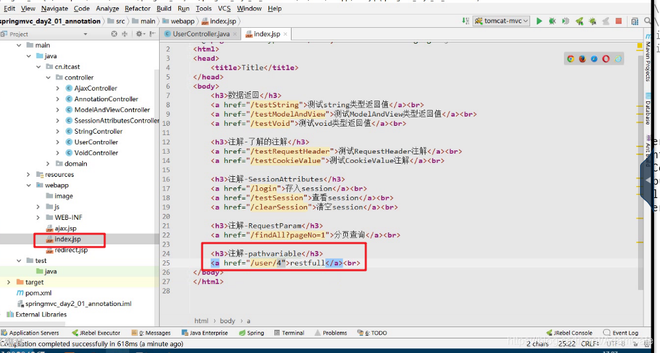Debug with JRebel bug icon
660x353 pixels.
592,21
